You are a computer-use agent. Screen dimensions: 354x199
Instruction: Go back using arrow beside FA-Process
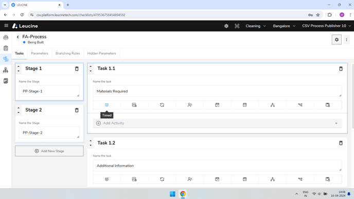coord(18,37)
